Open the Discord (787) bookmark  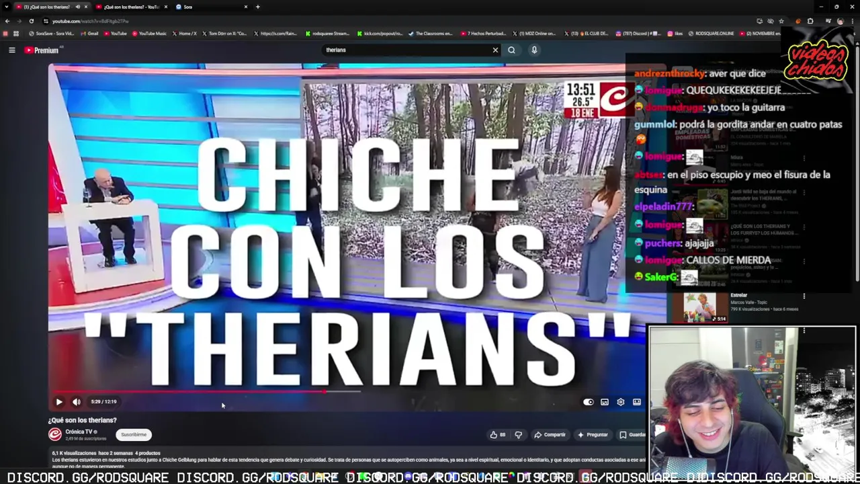[639, 34]
